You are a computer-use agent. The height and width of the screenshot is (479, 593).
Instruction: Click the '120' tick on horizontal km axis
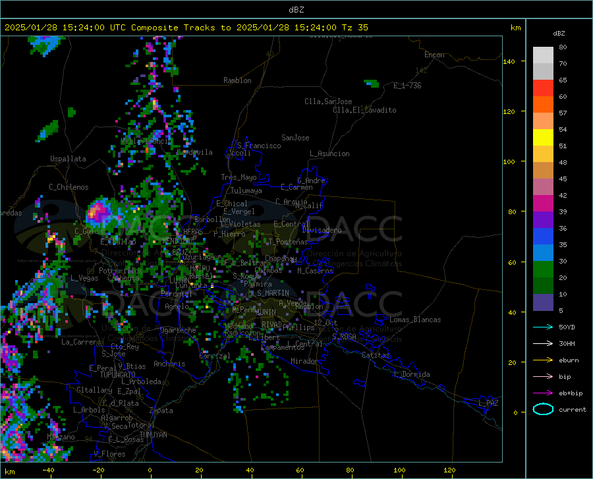pos(449,470)
